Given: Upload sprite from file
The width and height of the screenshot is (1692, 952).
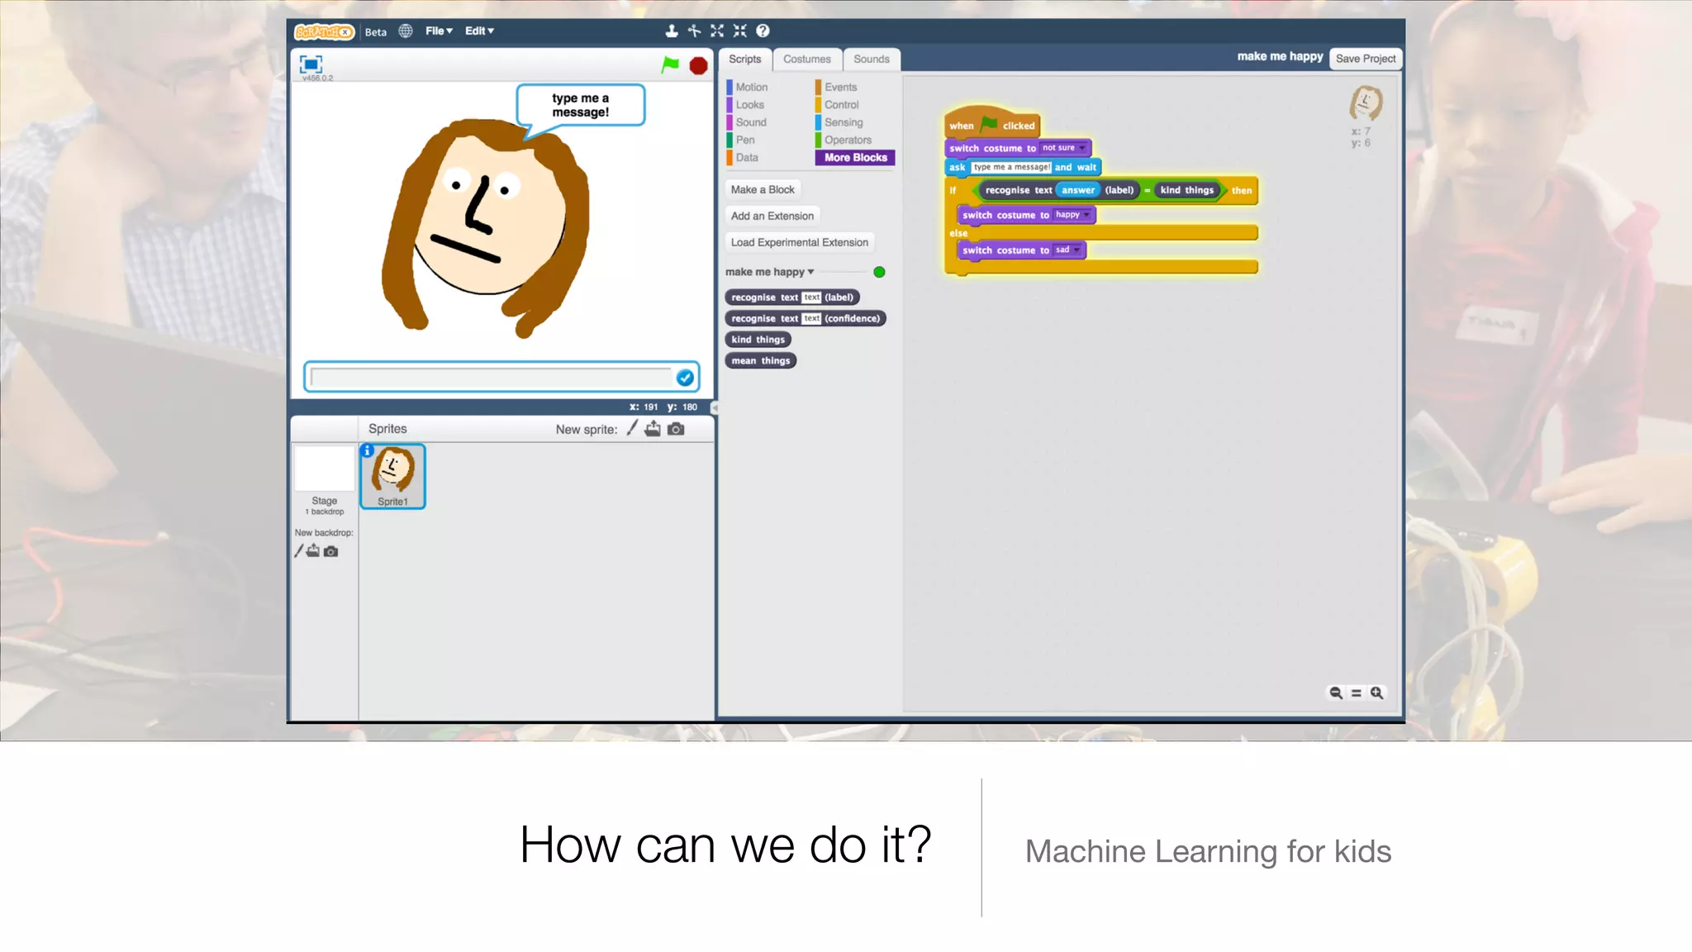Looking at the screenshot, I should (653, 428).
